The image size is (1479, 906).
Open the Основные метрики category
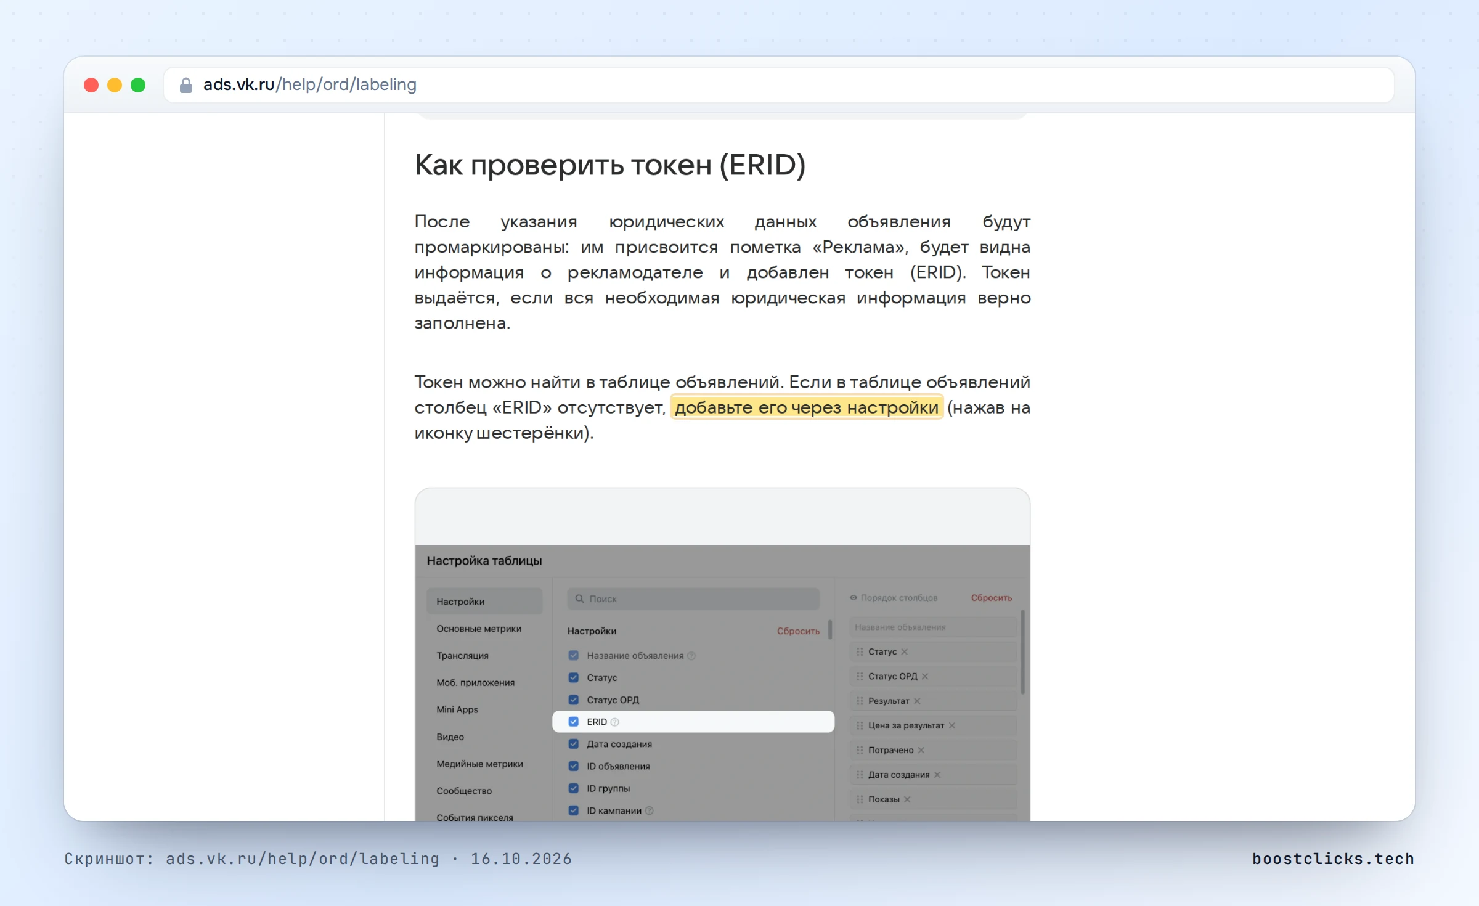[x=479, y=629]
